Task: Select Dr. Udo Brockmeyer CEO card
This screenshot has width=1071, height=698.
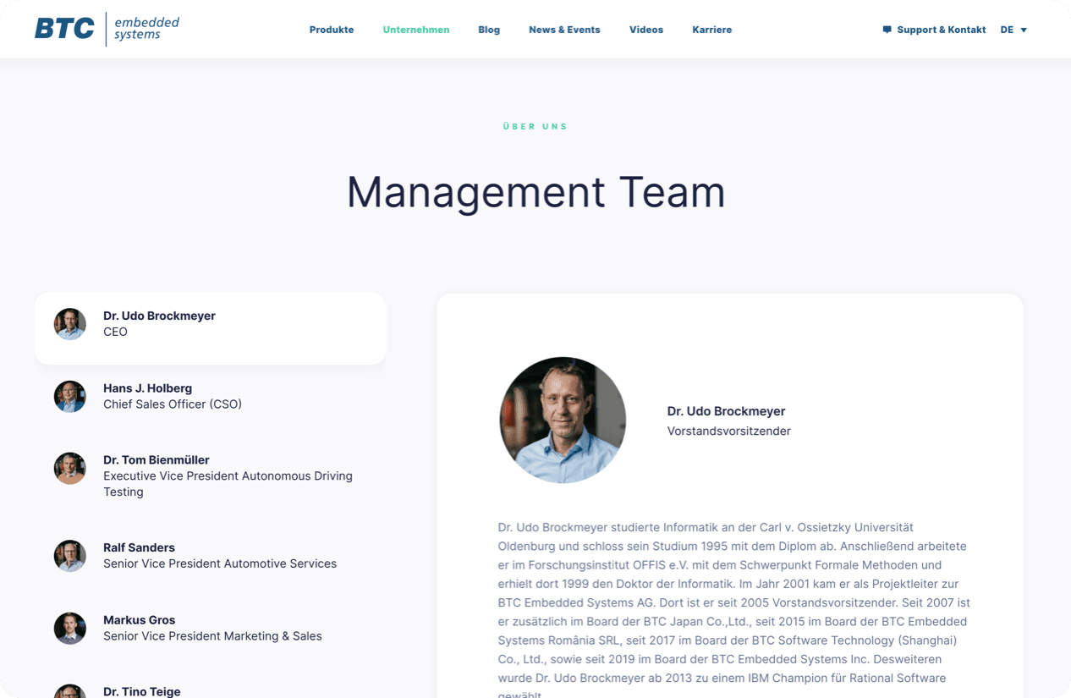Action: [211, 328]
